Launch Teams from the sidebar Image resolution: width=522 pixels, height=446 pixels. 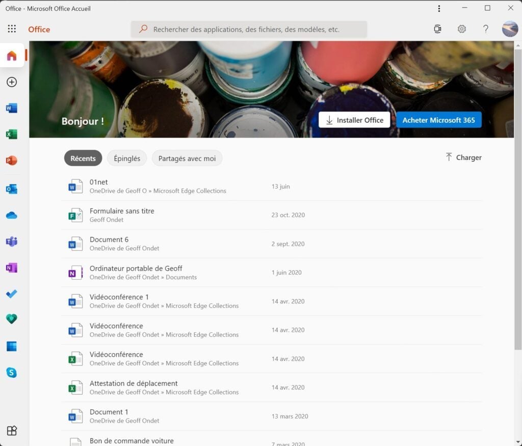(x=12, y=241)
